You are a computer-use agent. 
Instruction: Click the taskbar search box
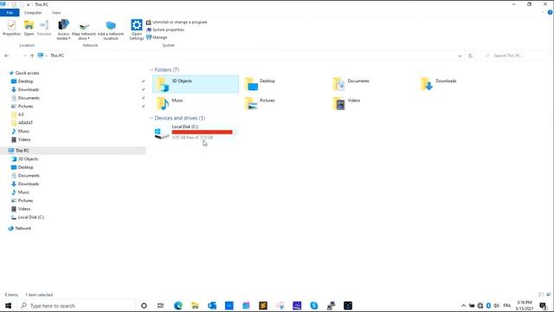point(76,306)
